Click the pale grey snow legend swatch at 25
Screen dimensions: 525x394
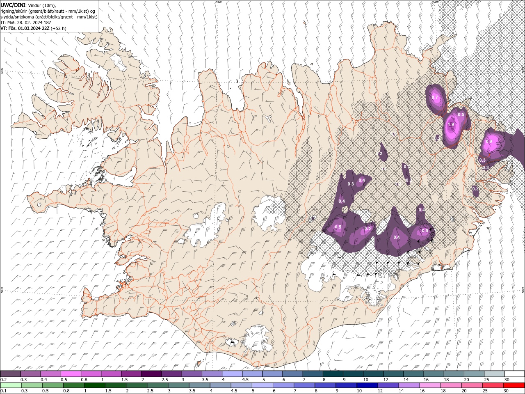[x=494, y=374]
